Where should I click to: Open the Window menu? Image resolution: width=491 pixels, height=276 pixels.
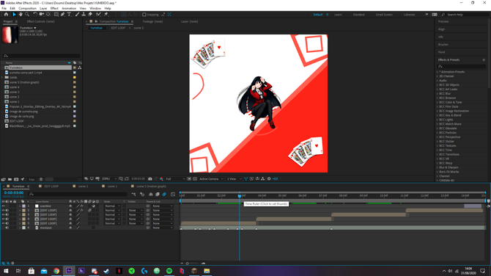[95, 9]
